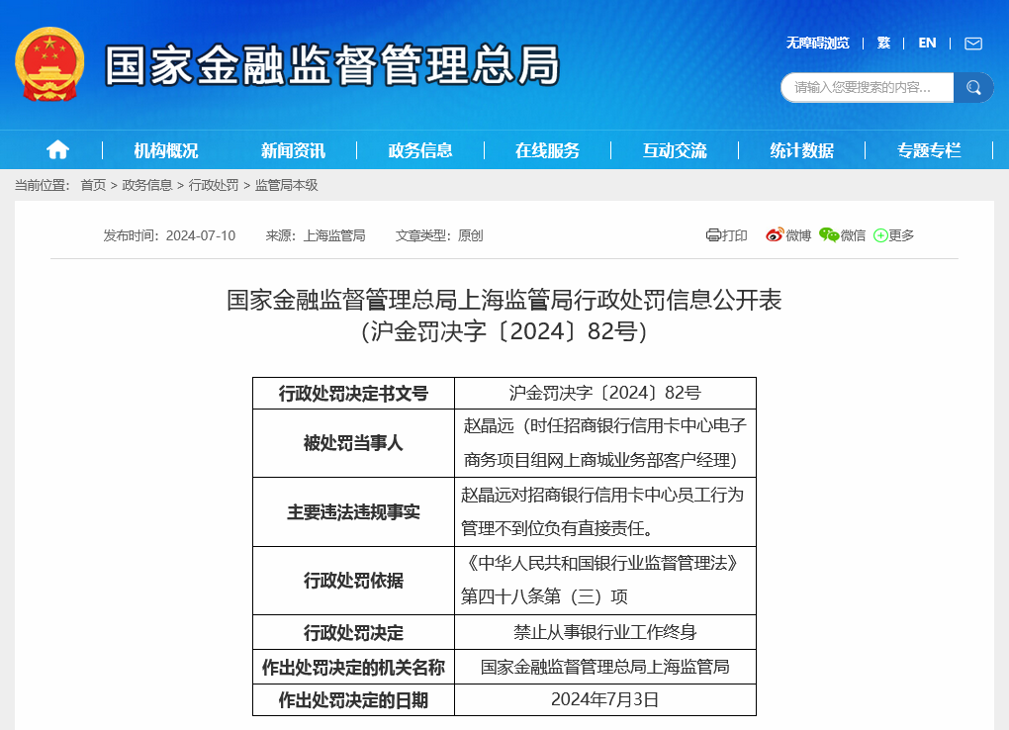1009x730 pixels.
Task: Click the green plus 更多 icon
Action: [880, 235]
